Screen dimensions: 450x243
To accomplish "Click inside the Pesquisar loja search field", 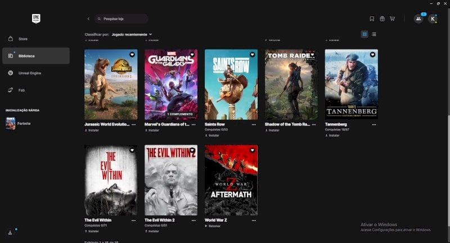I will [x=121, y=19].
